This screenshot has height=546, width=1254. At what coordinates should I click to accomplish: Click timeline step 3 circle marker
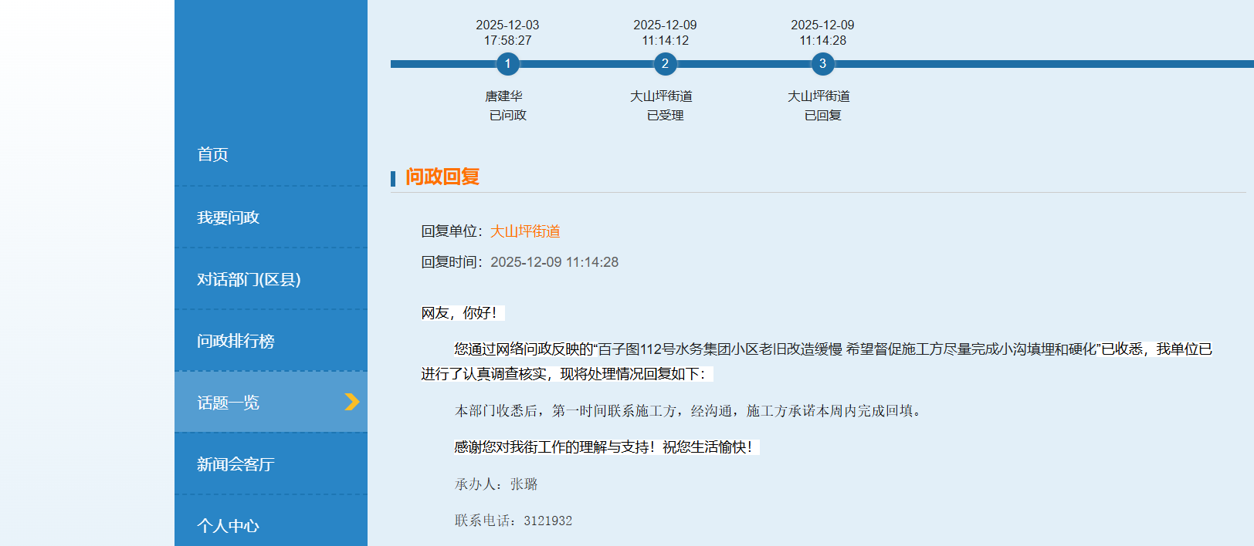(x=822, y=64)
